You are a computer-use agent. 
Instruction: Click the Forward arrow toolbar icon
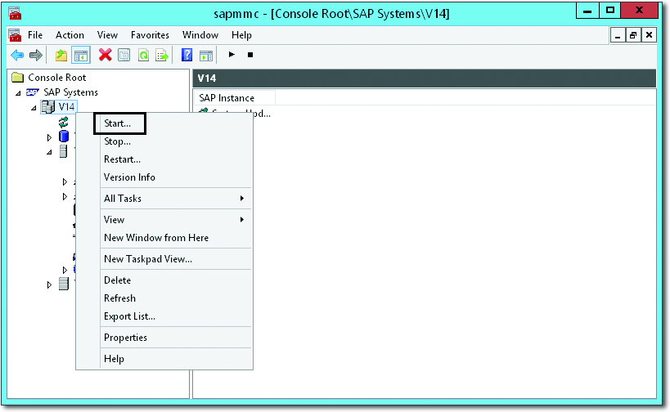[36, 55]
